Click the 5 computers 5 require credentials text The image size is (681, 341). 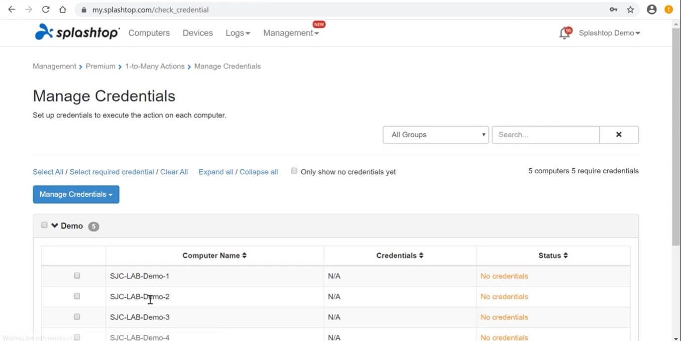584,171
